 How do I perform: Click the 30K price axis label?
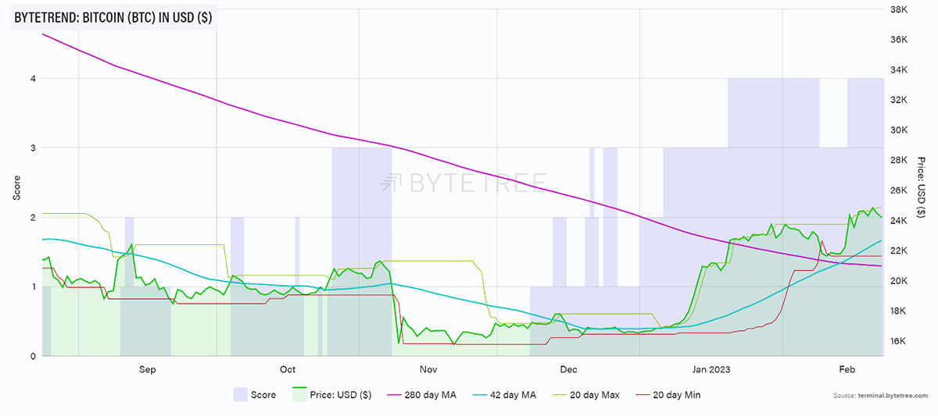(899, 130)
